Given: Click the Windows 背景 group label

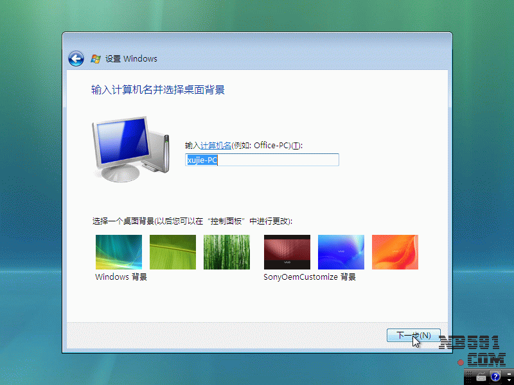Looking at the screenshot, I should point(121,277).
